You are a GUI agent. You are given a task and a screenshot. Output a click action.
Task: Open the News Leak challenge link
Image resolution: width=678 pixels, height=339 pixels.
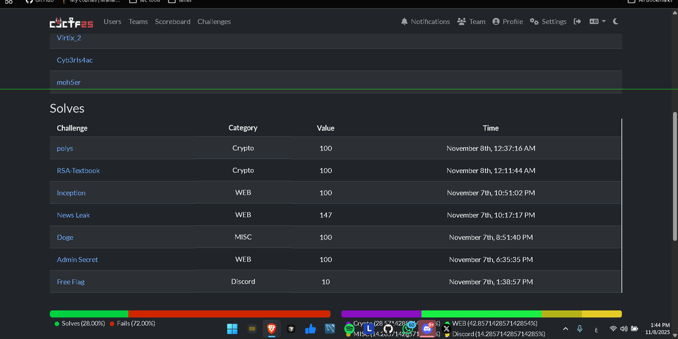(73, 215)
